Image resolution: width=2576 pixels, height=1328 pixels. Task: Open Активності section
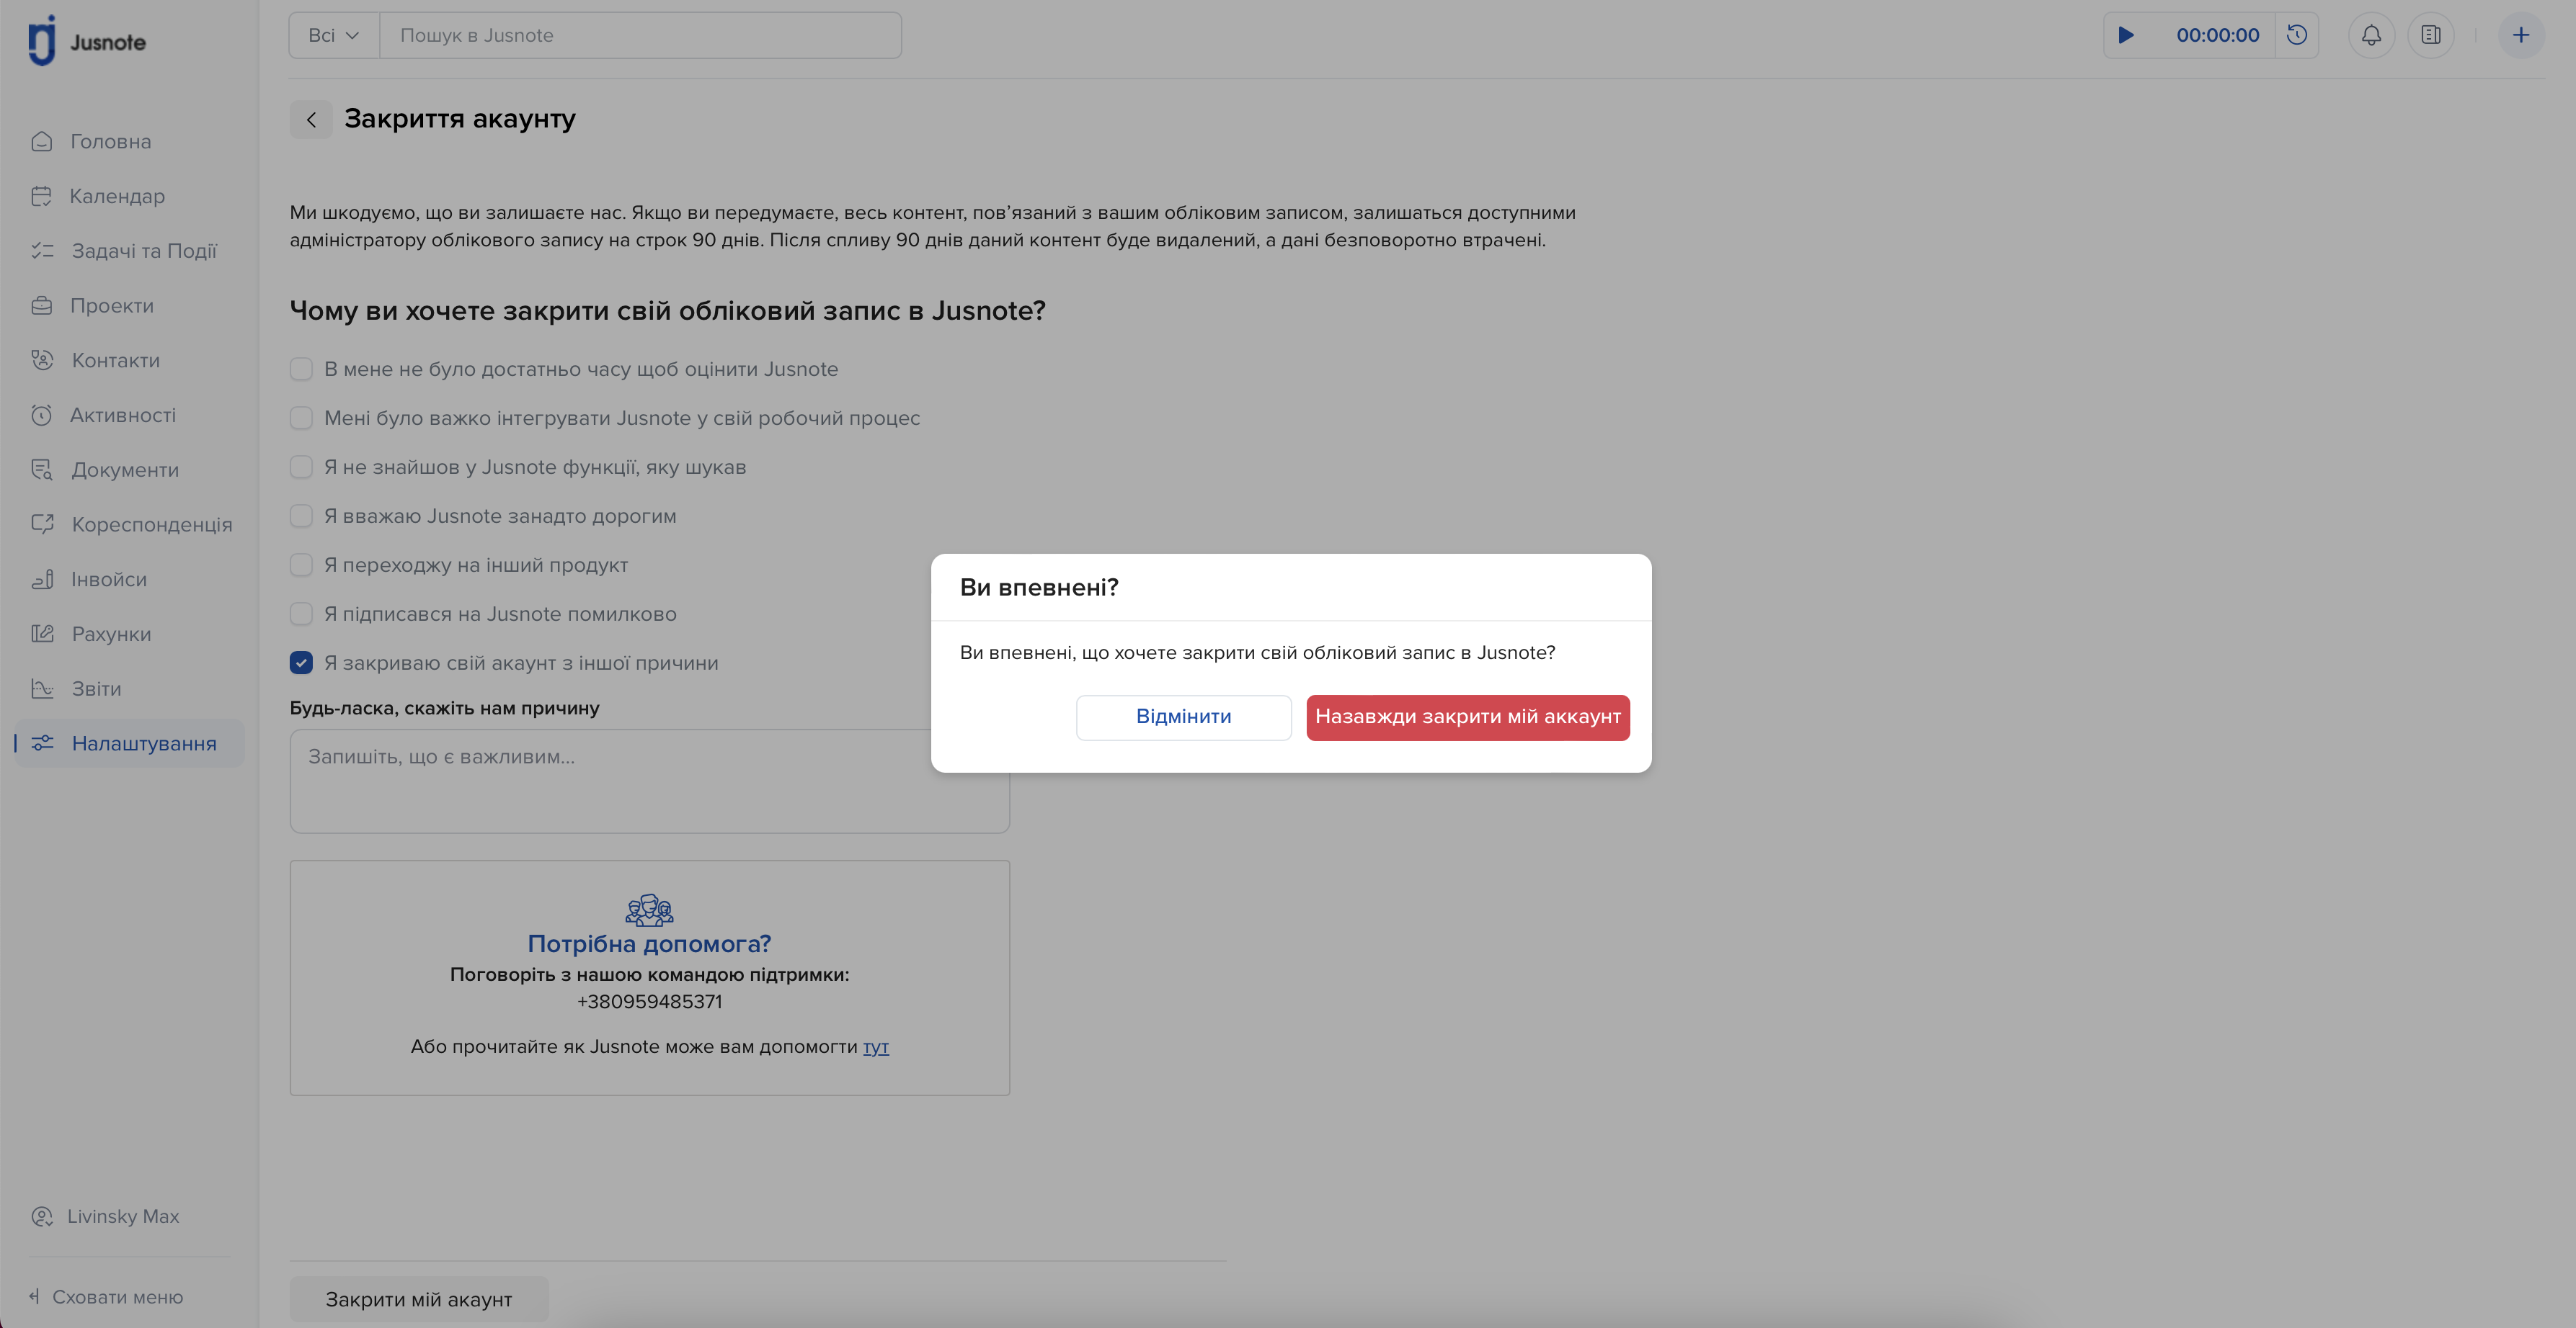[x=123, y=416]
